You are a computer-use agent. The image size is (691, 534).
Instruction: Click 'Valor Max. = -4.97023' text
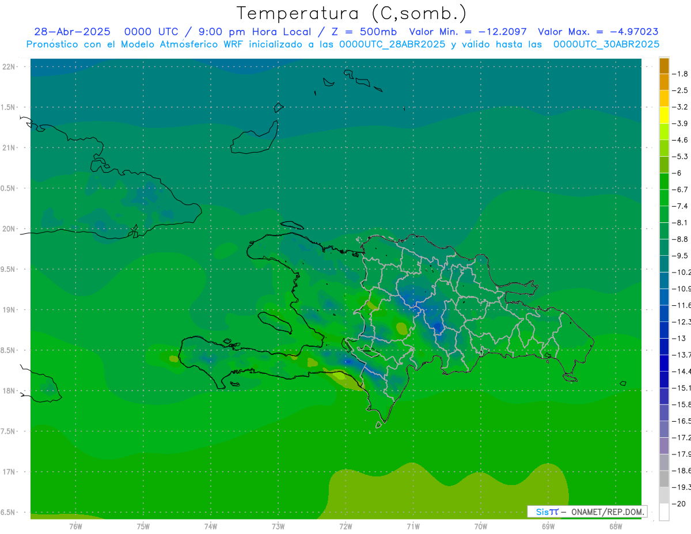tap(598, 32)
